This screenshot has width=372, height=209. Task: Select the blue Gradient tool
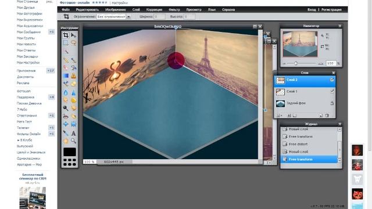tap(66, 76)
